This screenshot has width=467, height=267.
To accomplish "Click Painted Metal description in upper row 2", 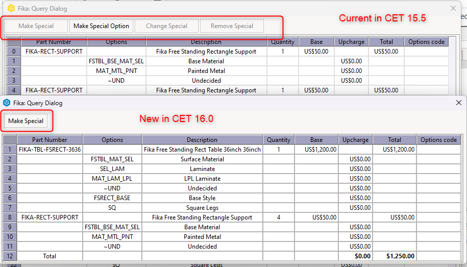I will click(206, 70).
